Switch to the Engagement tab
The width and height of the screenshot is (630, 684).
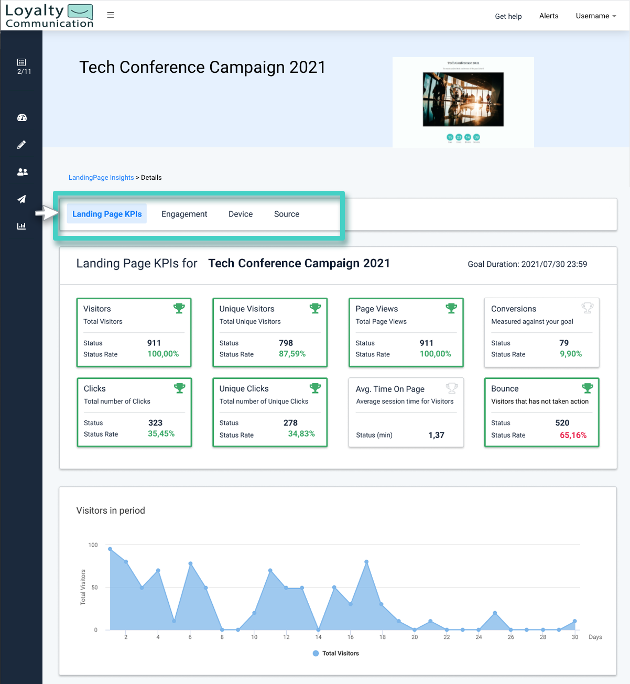click(184, 214)
